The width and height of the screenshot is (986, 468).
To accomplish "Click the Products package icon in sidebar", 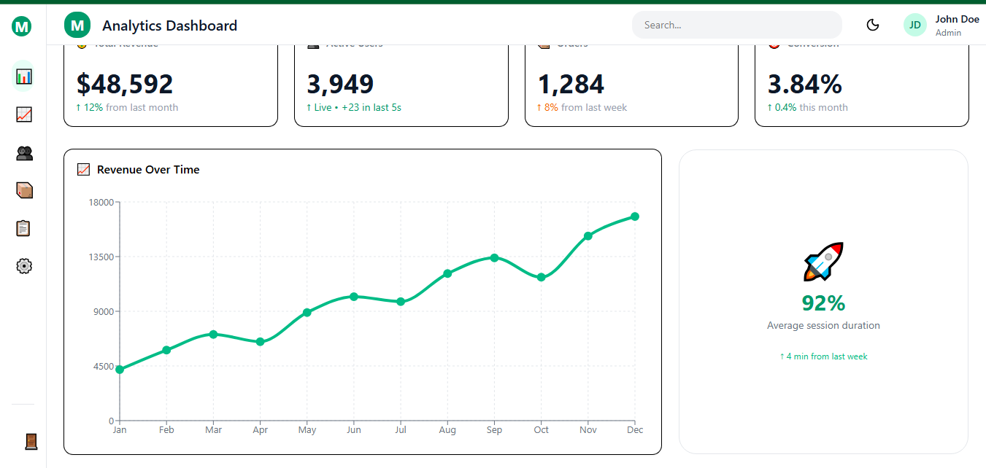I will pyautogui.click(x=23, y=190).
